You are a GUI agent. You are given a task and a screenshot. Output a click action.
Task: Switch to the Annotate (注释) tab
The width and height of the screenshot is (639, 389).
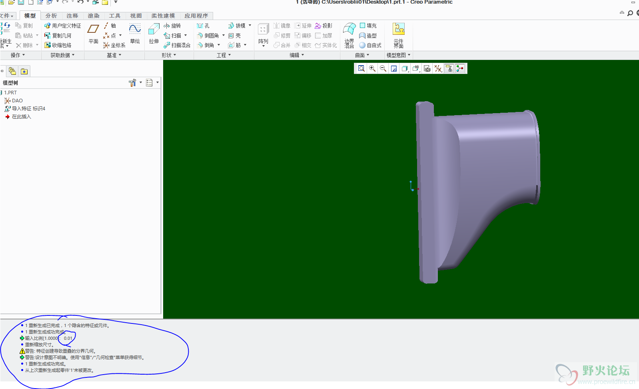(x=72, y=16)
